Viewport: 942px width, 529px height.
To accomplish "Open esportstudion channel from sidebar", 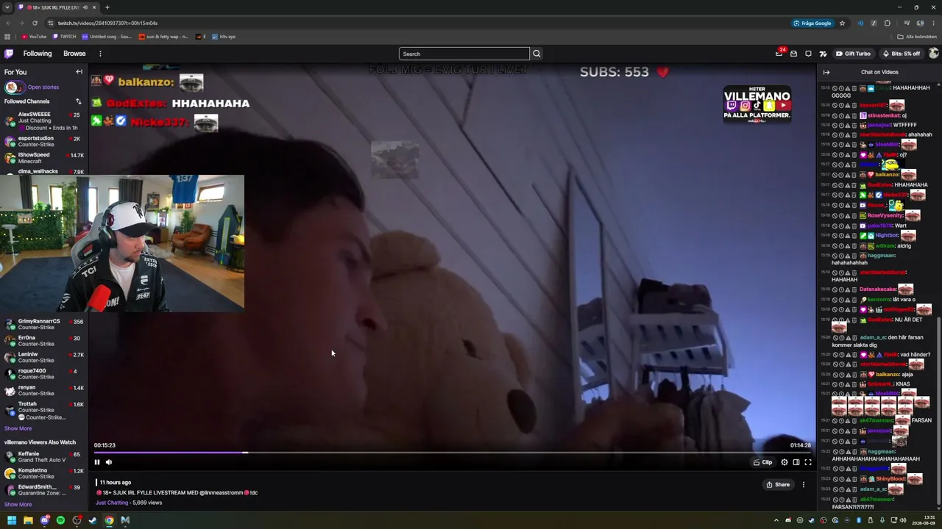I will tap(44, 141).
